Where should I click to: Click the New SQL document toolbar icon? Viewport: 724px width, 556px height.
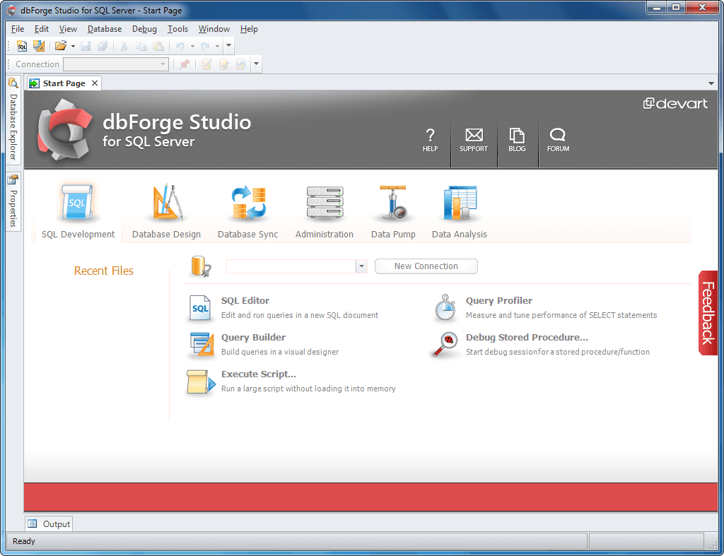pyautogui.click(x=22, y=46)
